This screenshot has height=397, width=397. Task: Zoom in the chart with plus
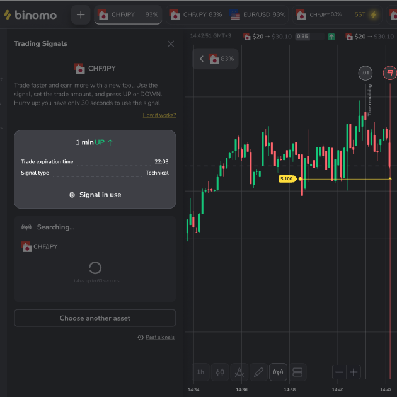coord(354,372)
